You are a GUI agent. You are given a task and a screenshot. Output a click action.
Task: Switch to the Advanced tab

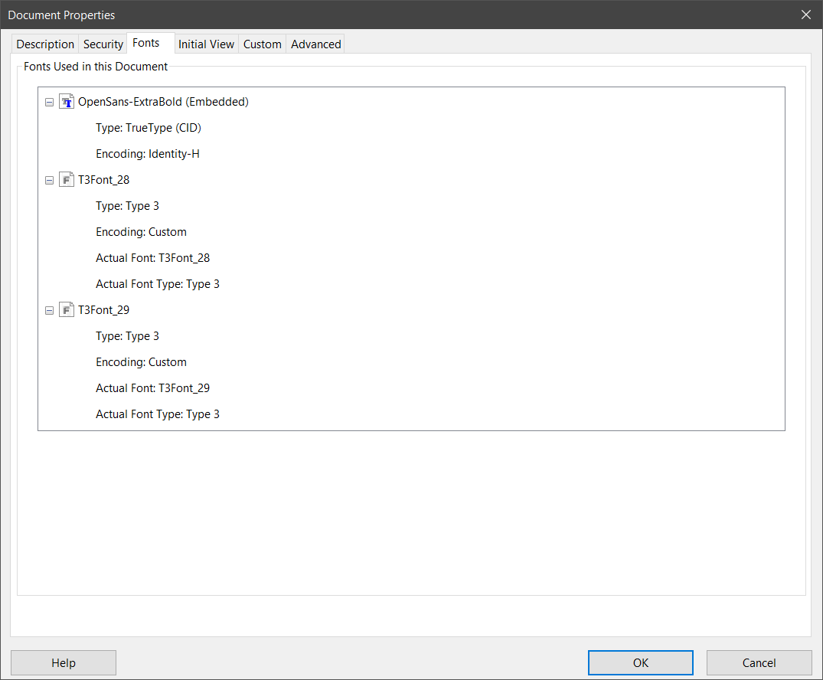coord(316,44)
